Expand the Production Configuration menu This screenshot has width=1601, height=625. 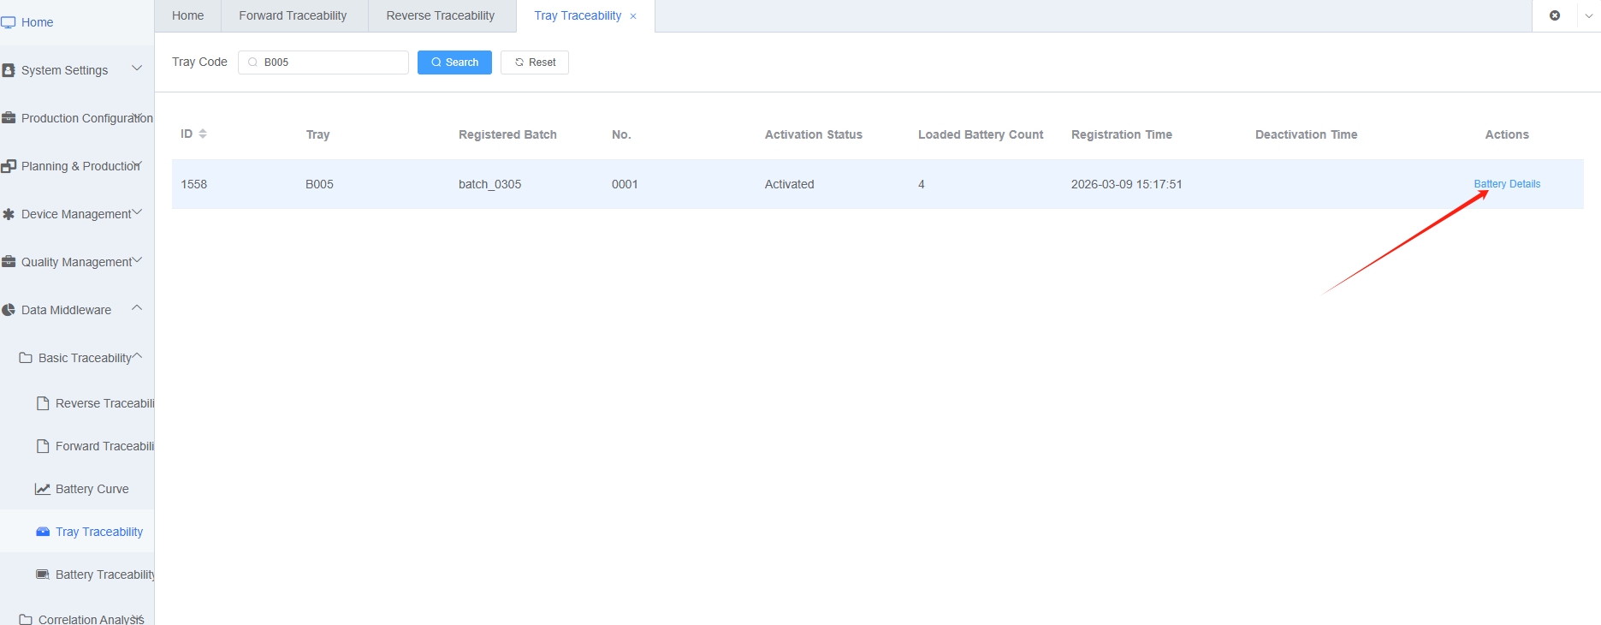tap(137, 116)
